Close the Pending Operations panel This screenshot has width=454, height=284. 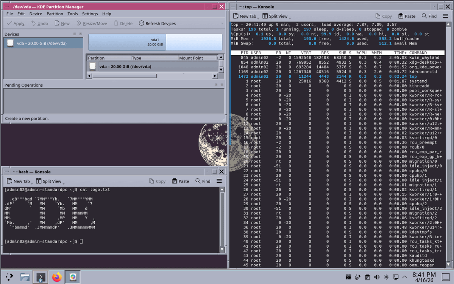222,85
